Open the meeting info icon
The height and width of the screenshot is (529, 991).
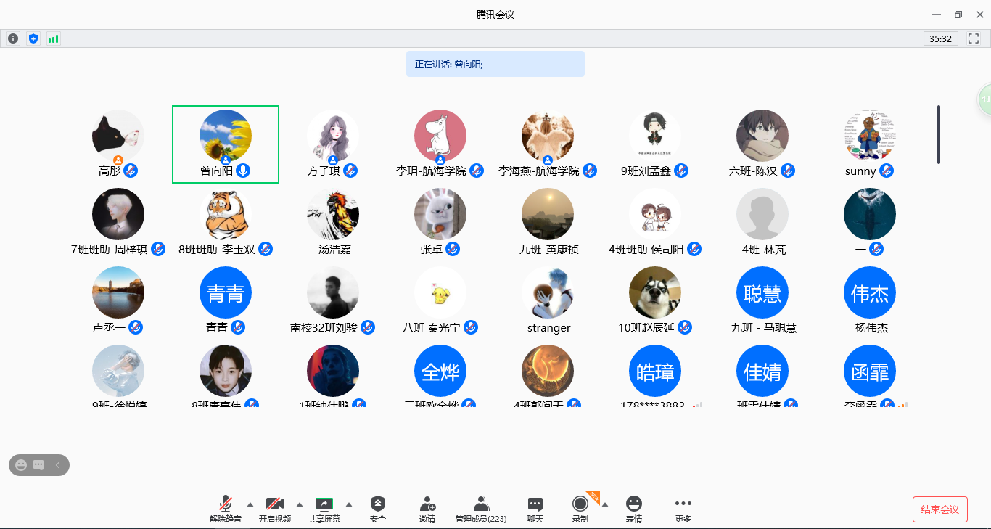(13, 38)
